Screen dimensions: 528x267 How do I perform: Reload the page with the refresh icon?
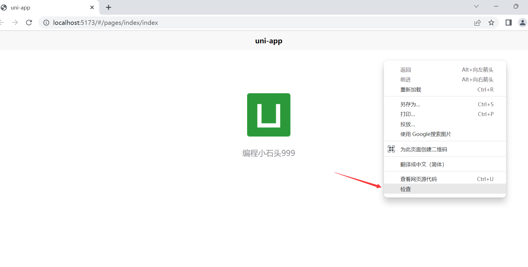[29, 23]
